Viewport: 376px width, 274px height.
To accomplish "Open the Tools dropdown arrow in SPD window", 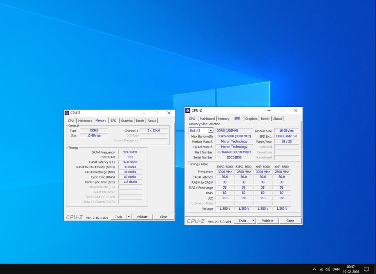I will tap(253, 221).
